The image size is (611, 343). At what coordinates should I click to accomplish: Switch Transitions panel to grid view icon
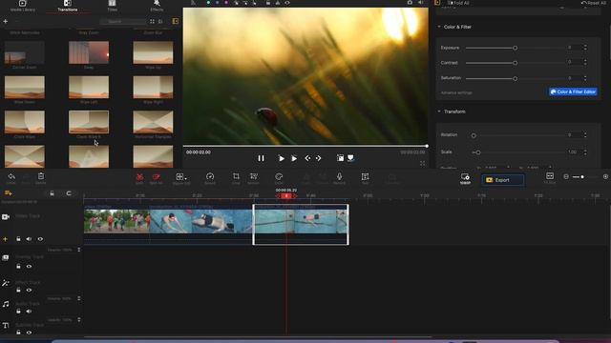[152, 21]
